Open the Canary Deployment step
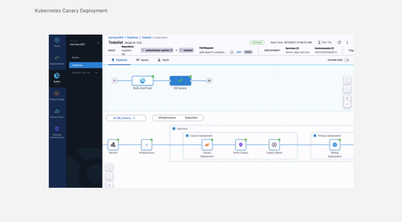Viewport: 402px width, 222px height. (207, 145)
